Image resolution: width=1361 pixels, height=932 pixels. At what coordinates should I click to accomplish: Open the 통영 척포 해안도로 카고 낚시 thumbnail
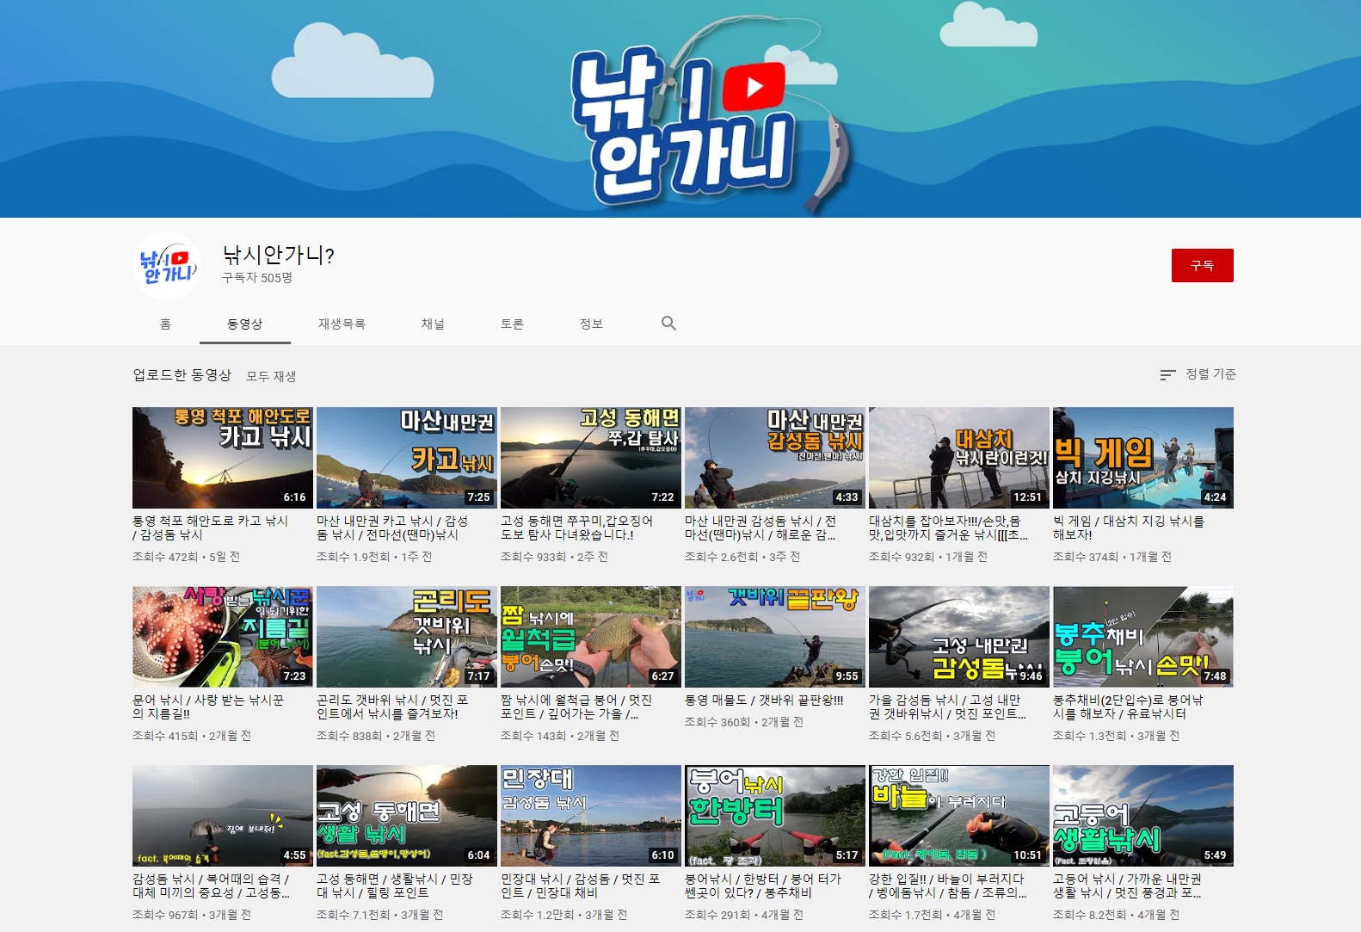222,458
